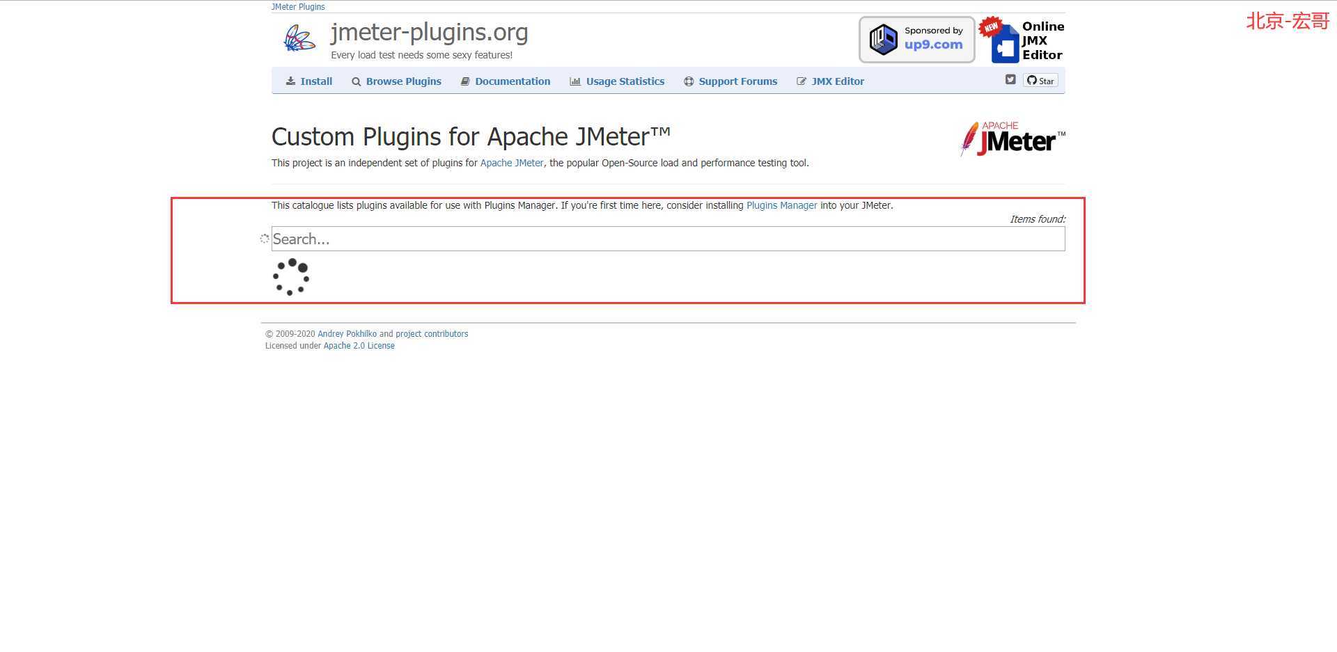
Task: Open Andrey Pokhilko author link
Action: point(347,334)
